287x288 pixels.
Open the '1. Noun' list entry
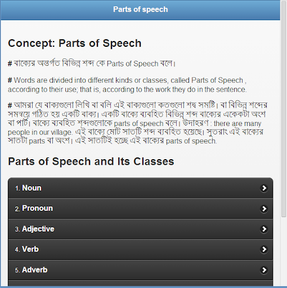point(141,188)
